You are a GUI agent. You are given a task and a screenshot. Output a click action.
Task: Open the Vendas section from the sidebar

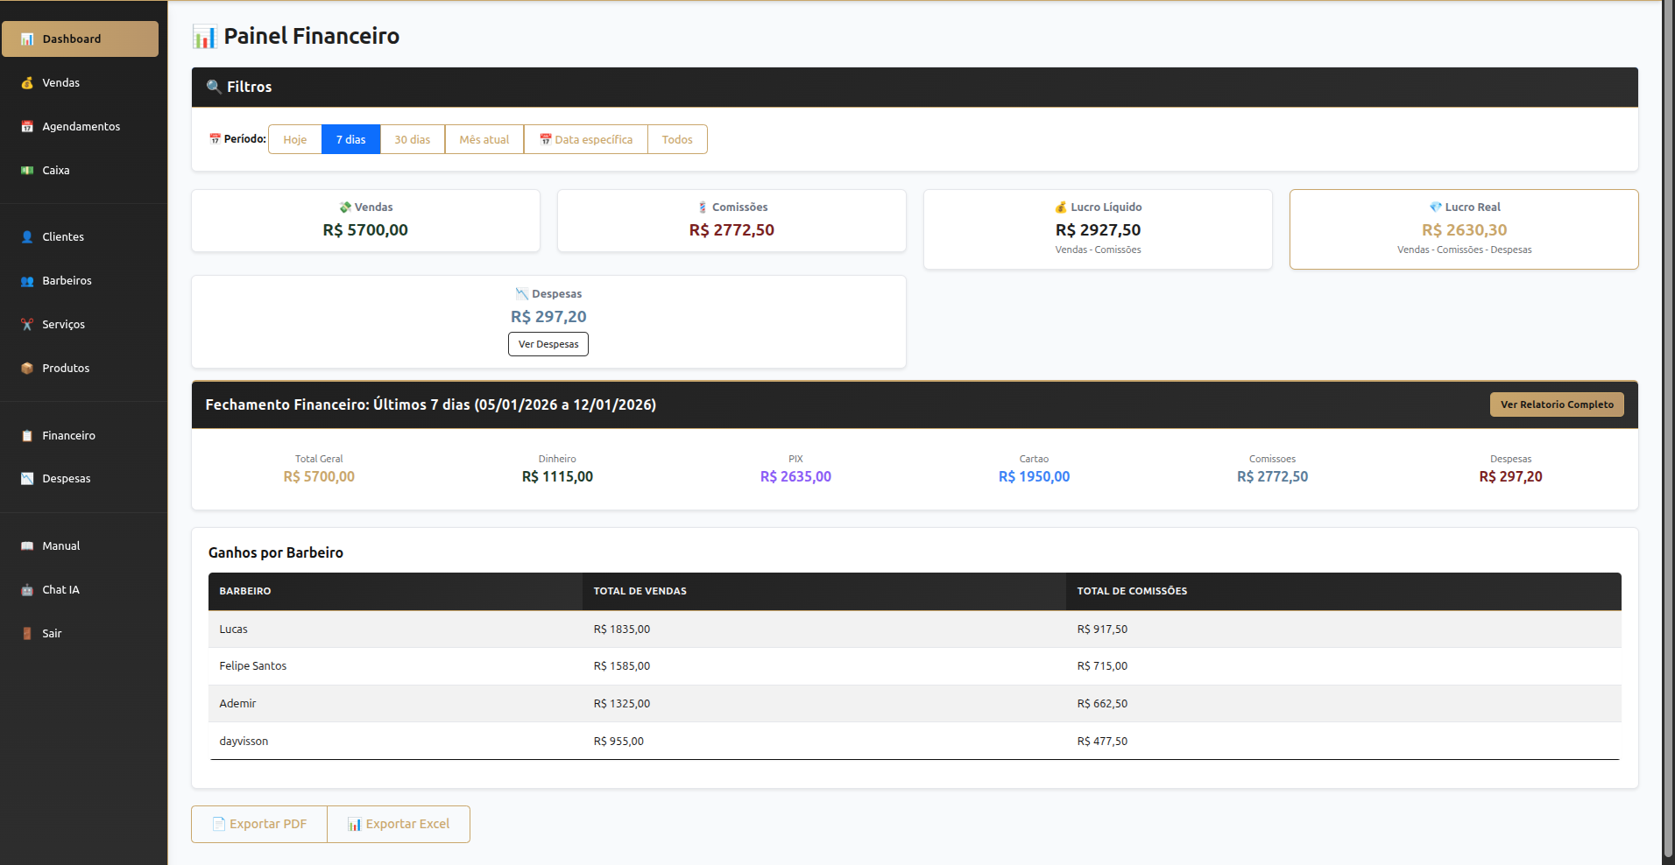60,82
